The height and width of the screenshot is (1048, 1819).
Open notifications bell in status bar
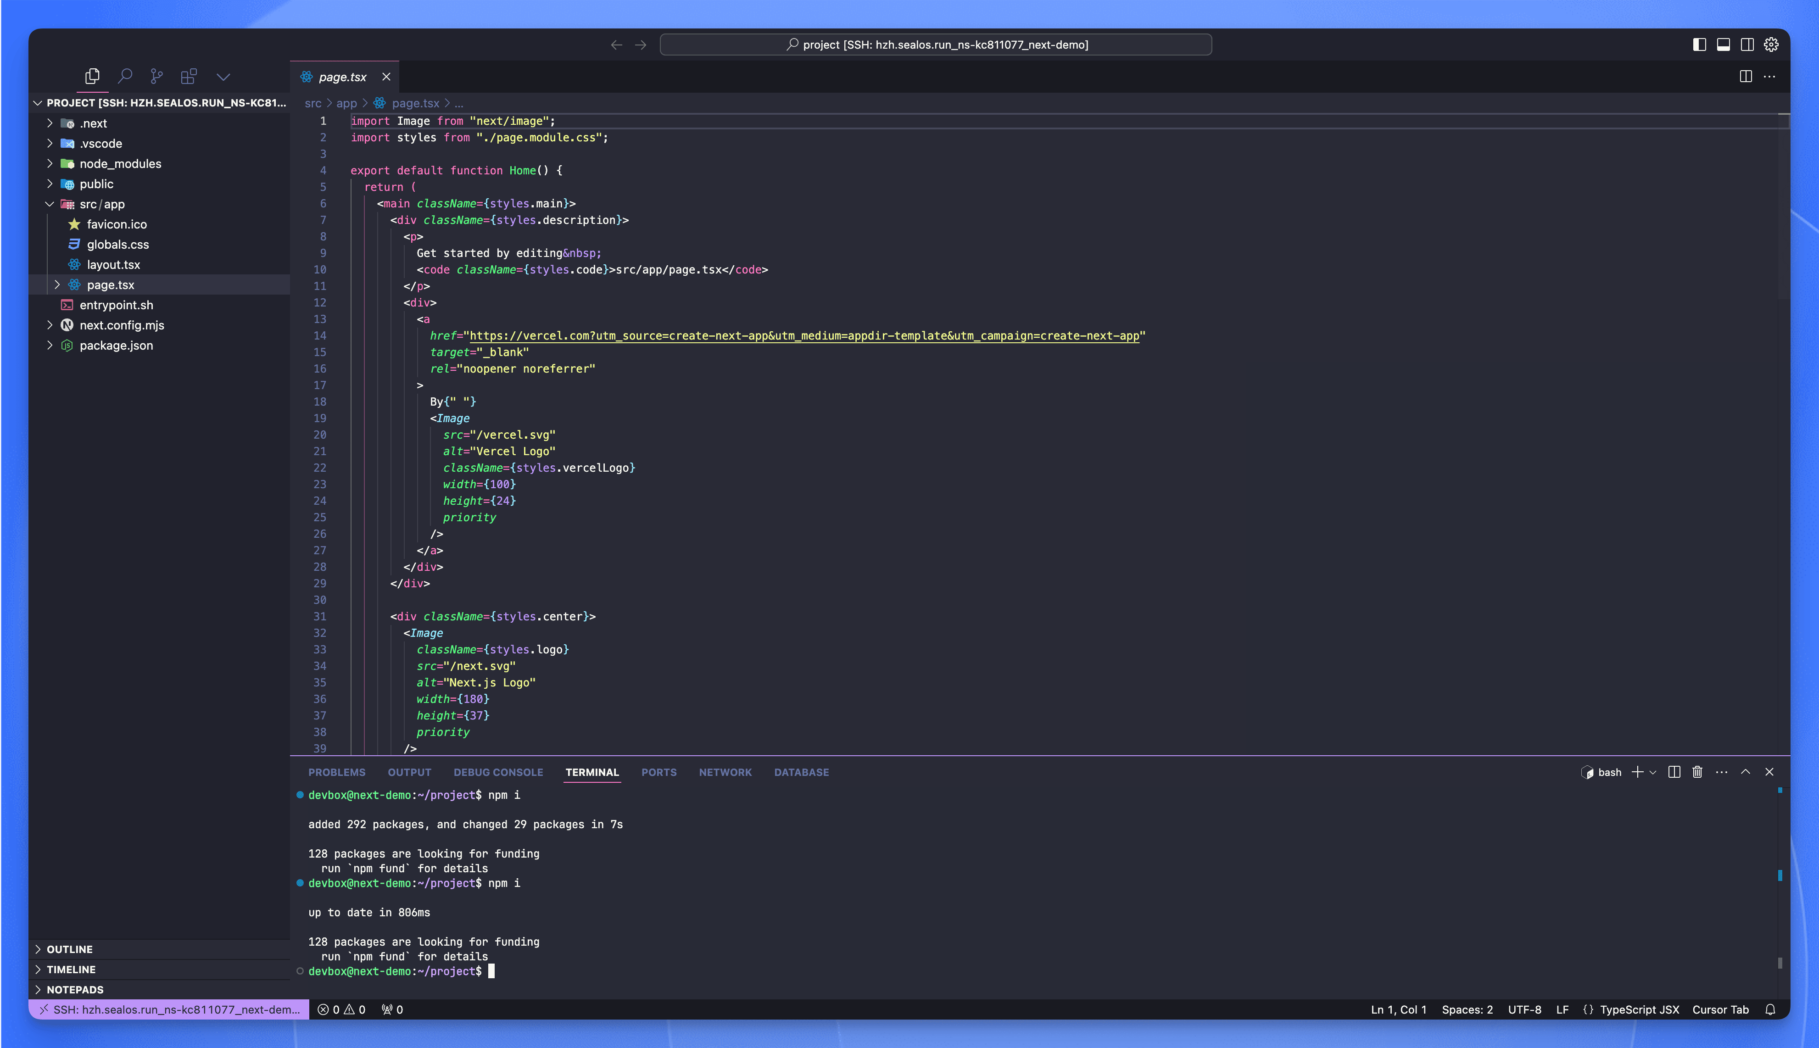[1770, 1009]
